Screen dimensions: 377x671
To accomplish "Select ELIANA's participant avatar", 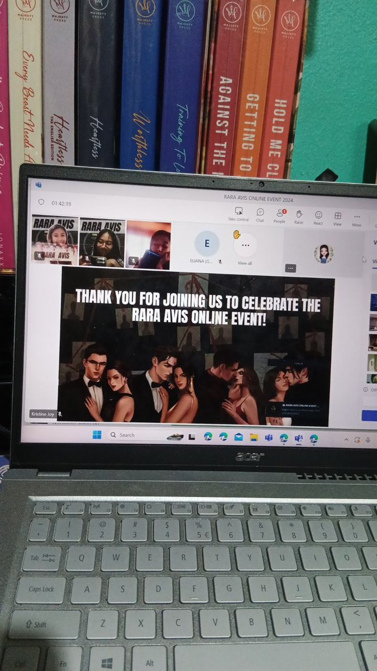I will tap(207, 244).
